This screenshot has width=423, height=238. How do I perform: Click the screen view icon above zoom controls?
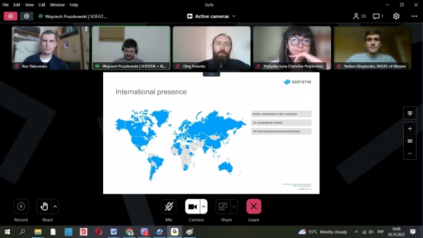(410, 113)
